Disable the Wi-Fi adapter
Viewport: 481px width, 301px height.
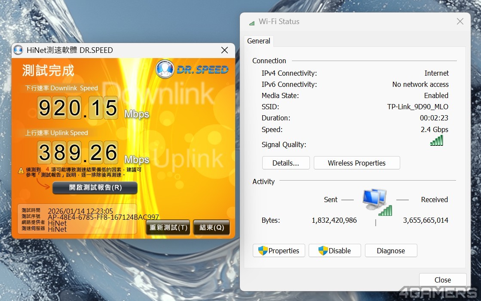[x=334, y=251]
